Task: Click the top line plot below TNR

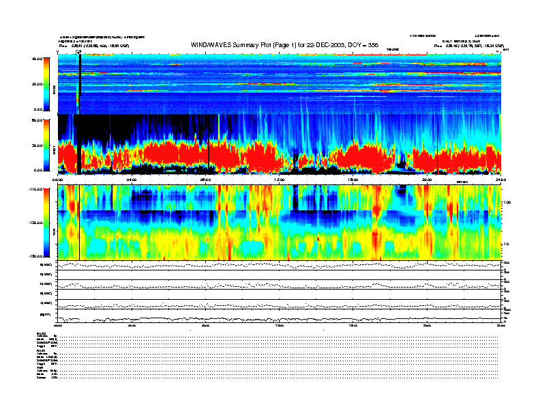Action: [280, 265]
